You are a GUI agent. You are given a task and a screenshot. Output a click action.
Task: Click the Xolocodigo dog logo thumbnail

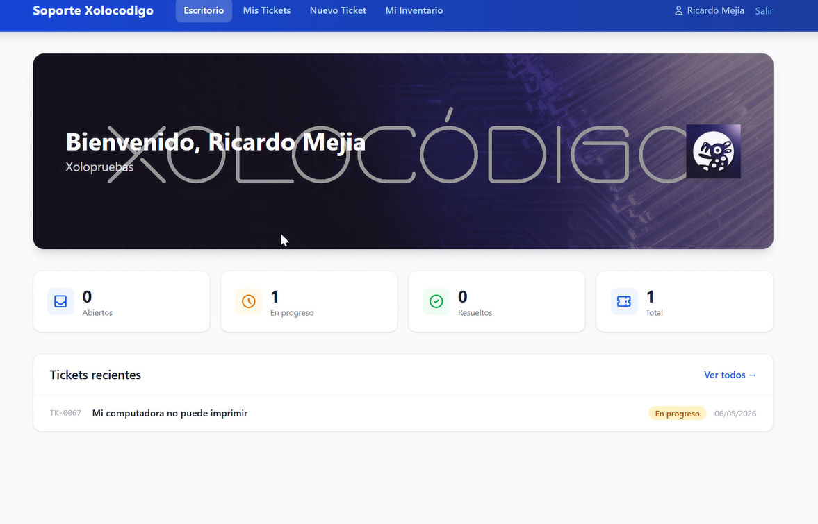[x=713, y=151]
